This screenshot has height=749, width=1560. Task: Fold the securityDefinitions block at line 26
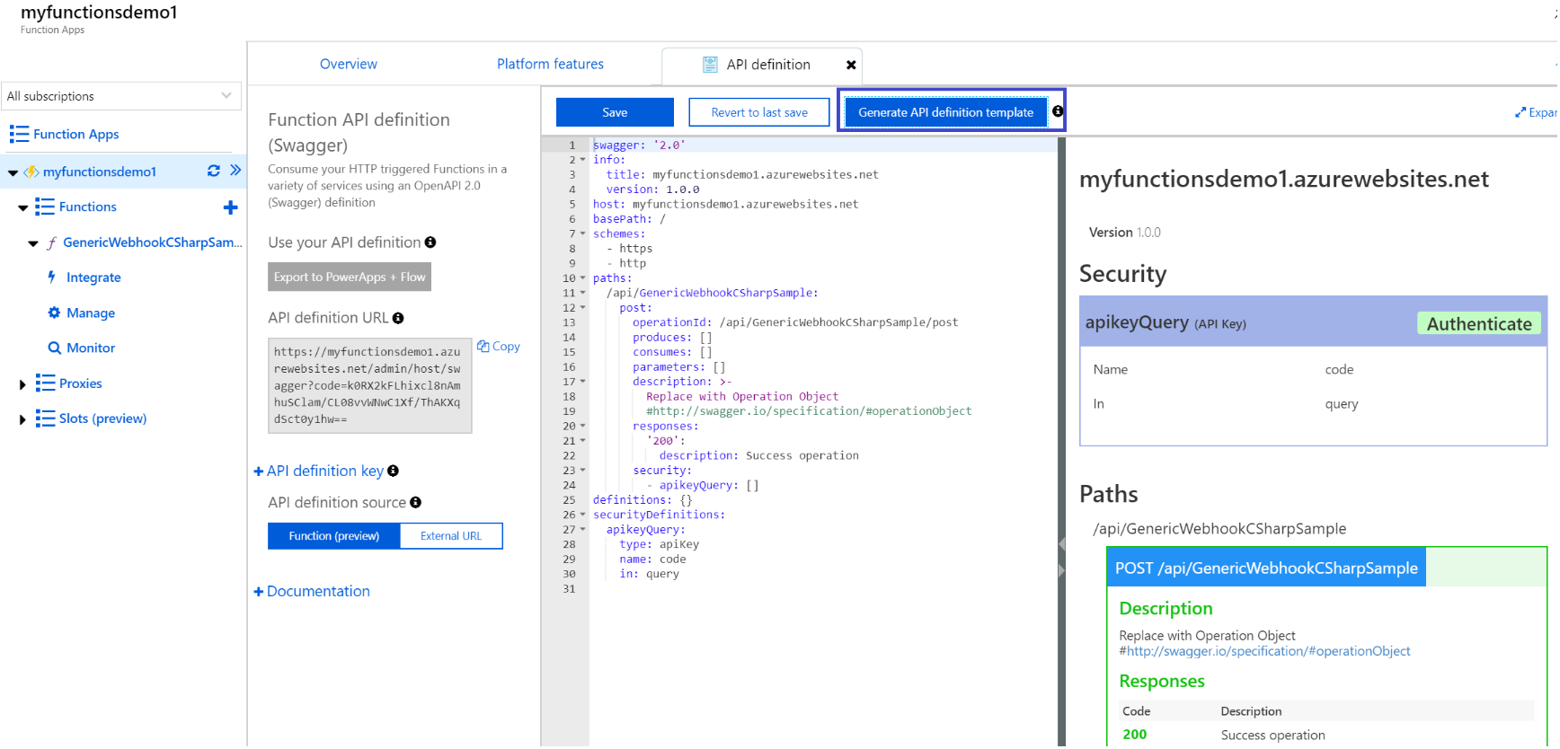(582, 515)
